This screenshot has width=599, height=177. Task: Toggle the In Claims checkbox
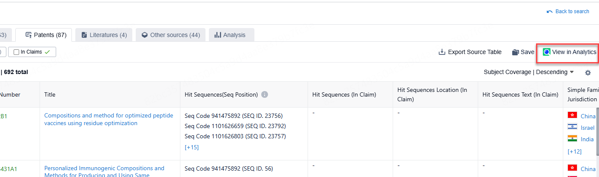pos(17,52)
